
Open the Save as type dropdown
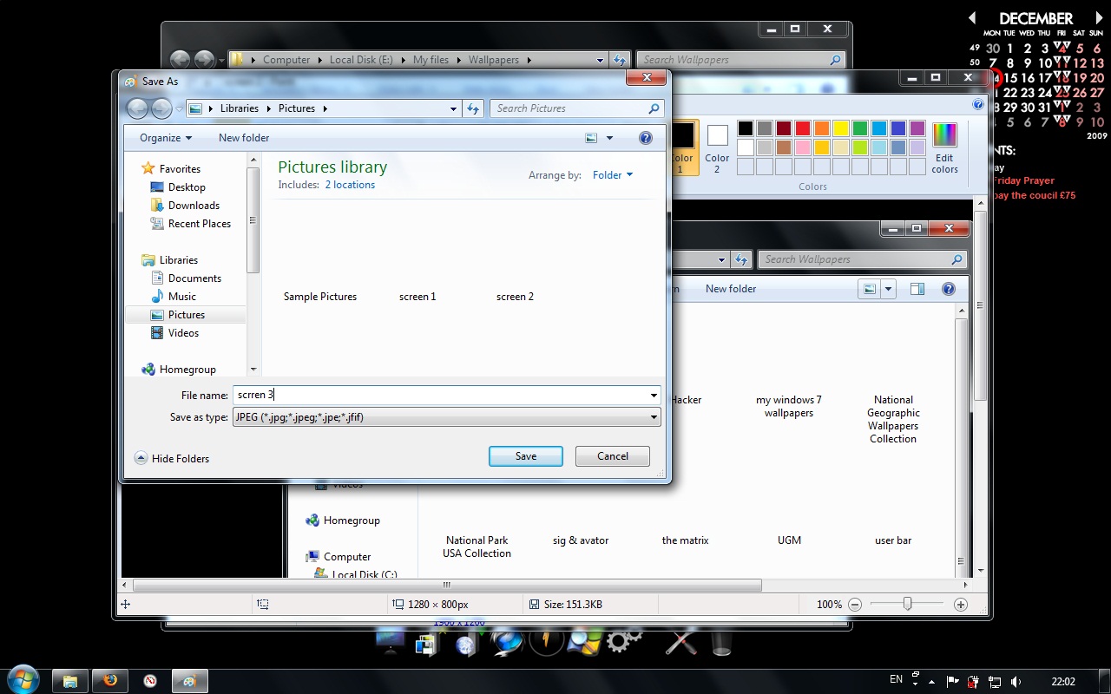click(654, 416)
